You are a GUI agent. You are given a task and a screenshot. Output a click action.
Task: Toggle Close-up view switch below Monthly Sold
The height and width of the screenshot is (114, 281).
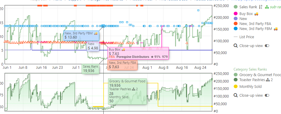point(267,95)
